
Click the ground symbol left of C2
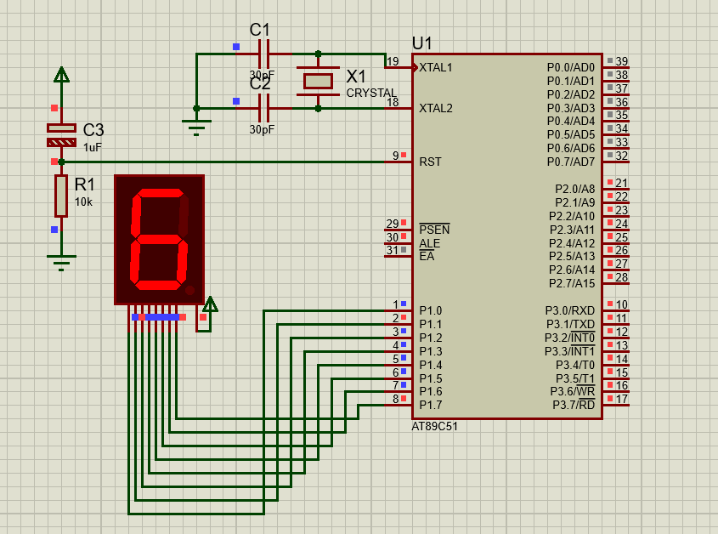point(197,128)
